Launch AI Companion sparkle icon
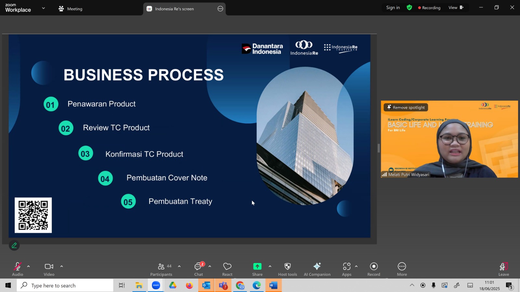520x292 pixels. click(317, 266)
